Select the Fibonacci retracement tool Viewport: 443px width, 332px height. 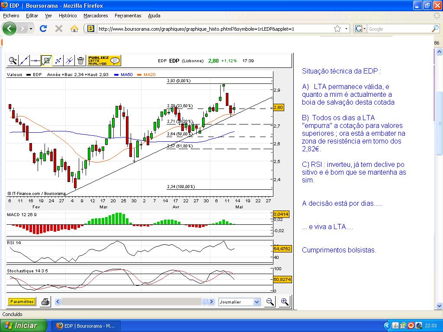click(47, 61)
